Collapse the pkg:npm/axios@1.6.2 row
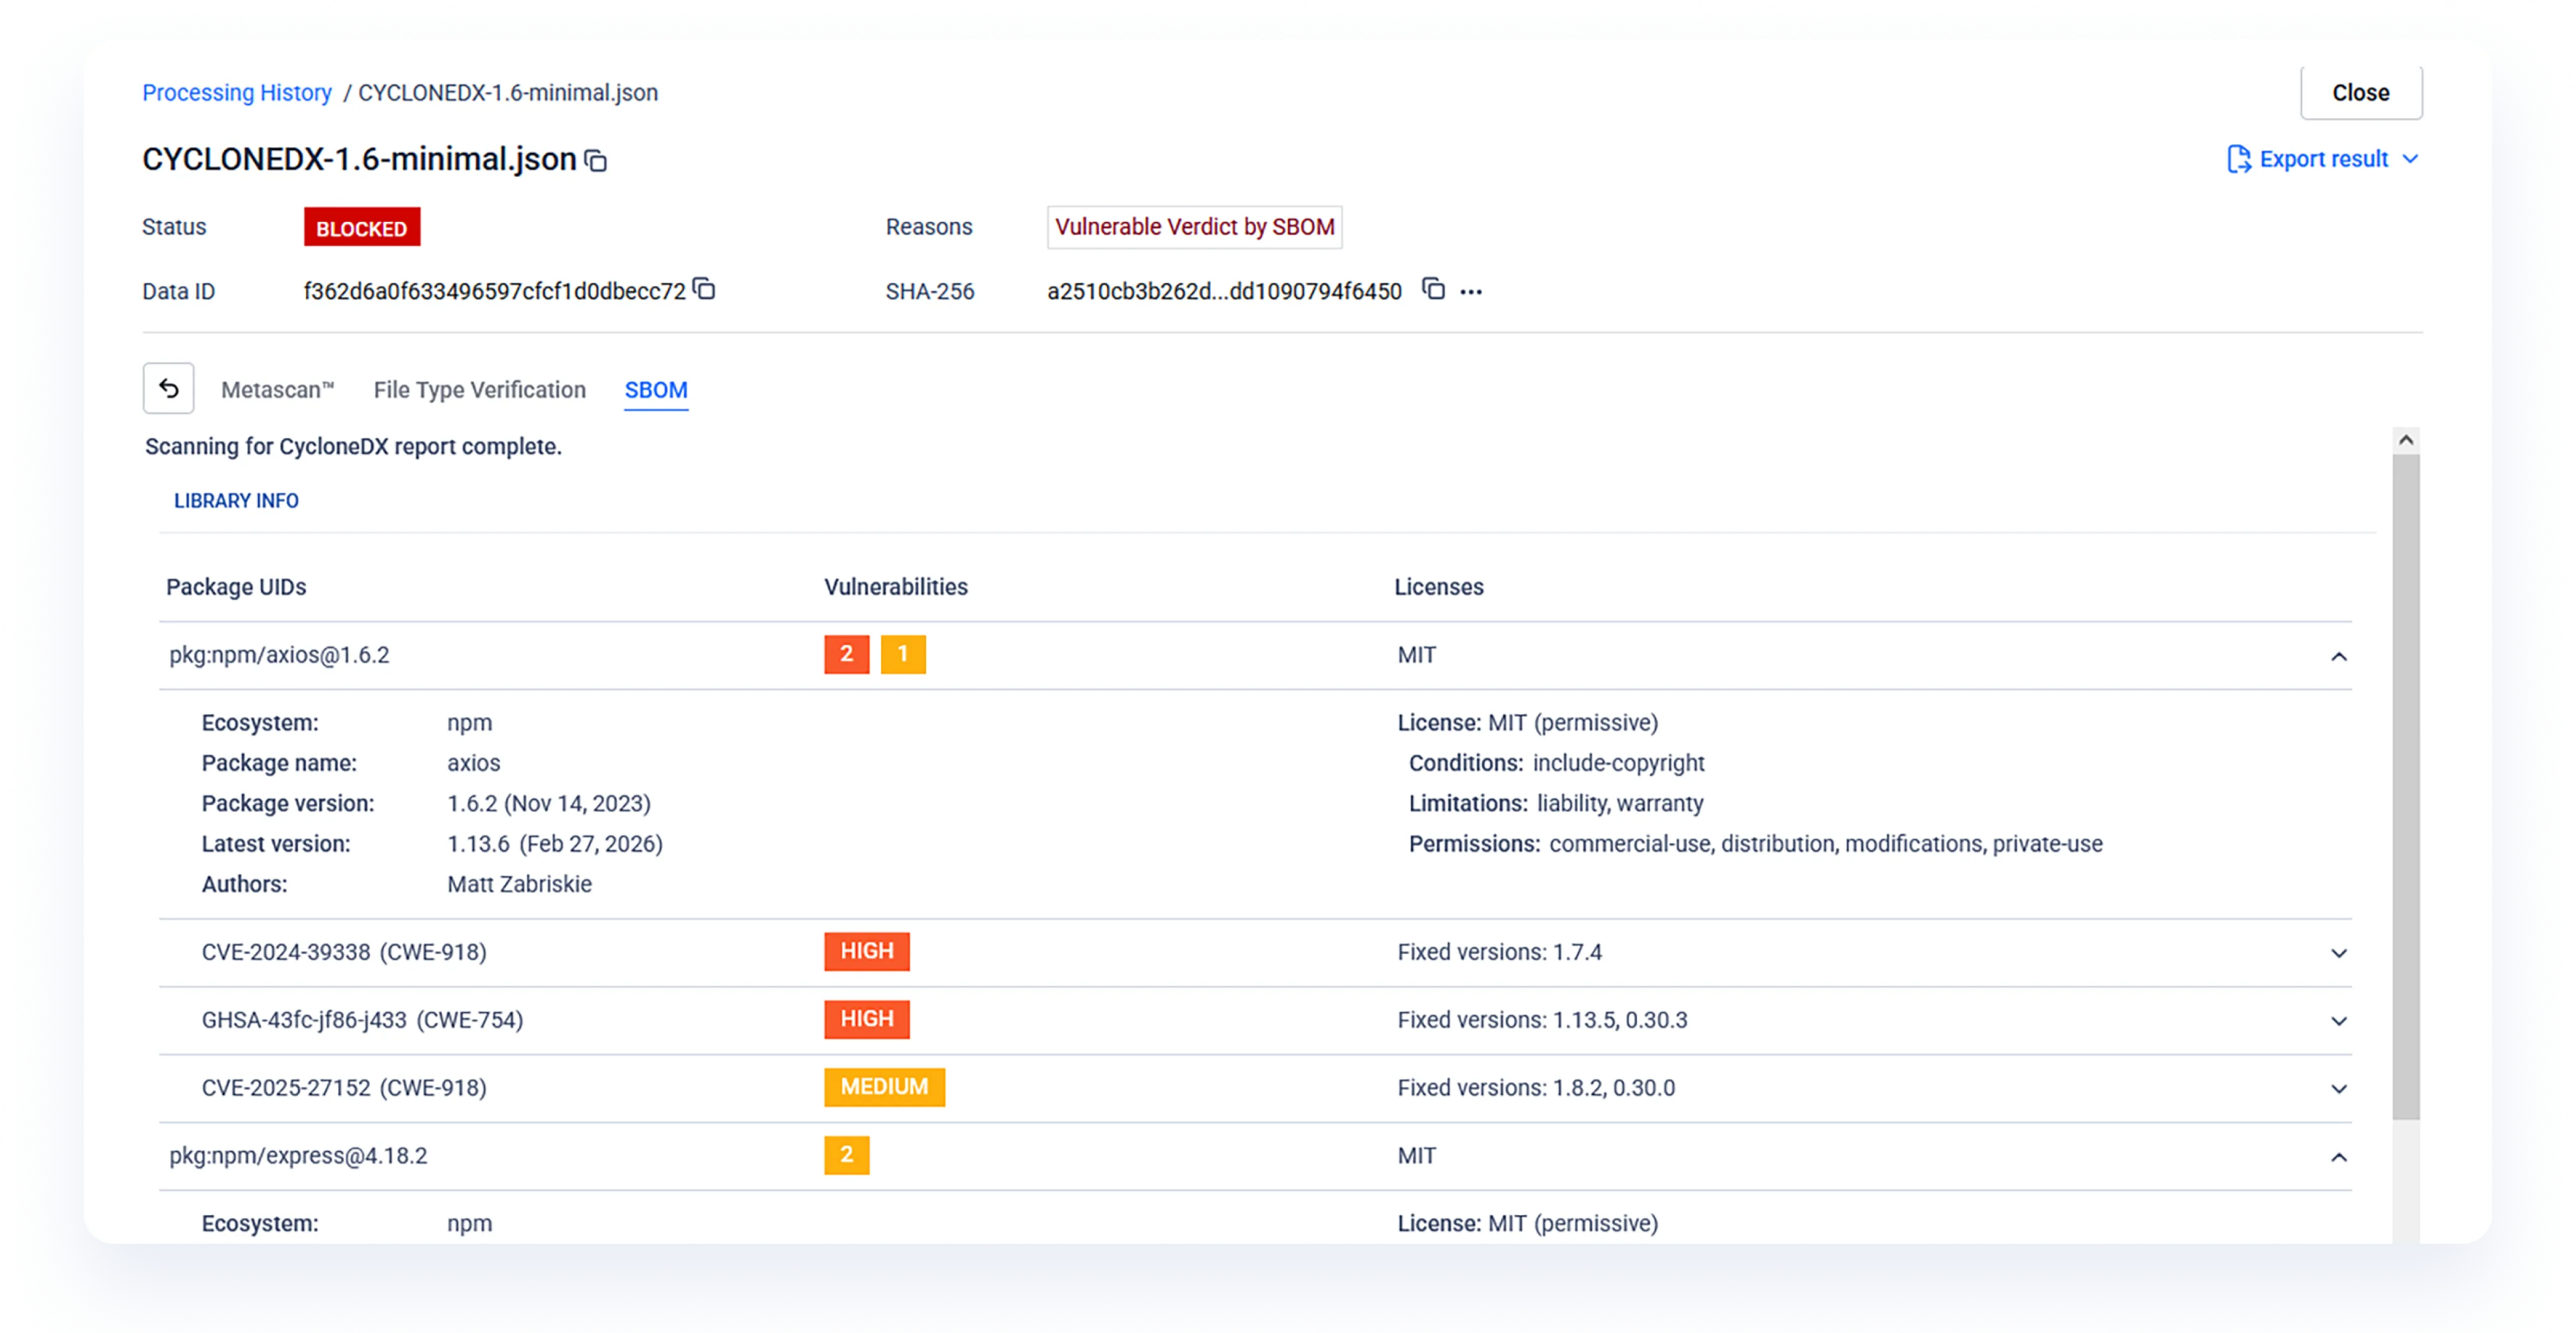Screen dimensions: 2576x1333 pyautogui.click(x=2338, y=656)
